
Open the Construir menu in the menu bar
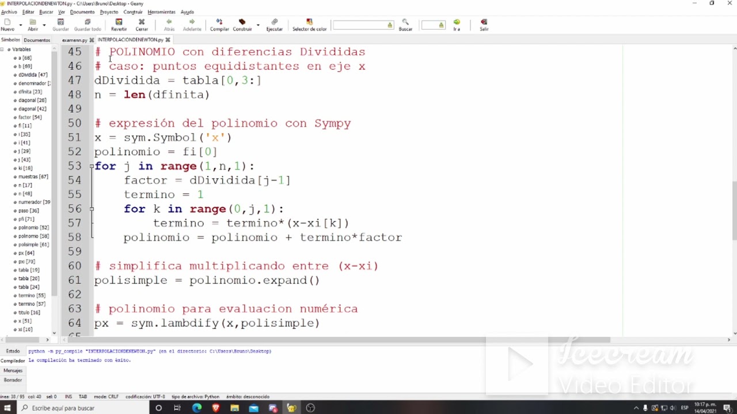(x=133, y=12)
